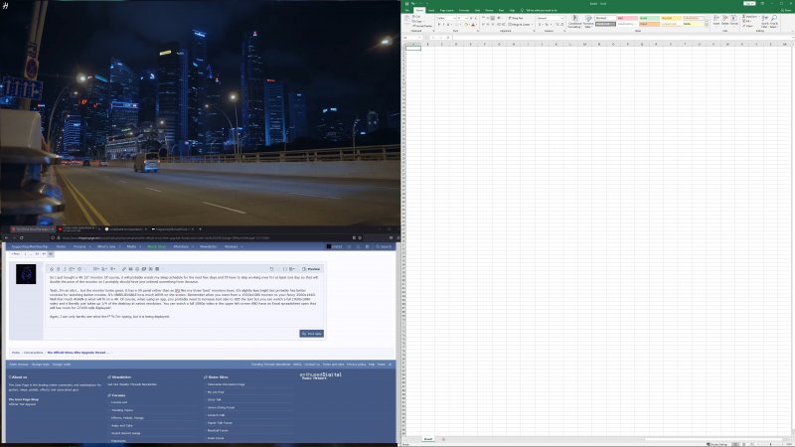Viewport: 795px width, 447px height.
Task: Click the browser back arrow
Action: click(x=6, y=237)
